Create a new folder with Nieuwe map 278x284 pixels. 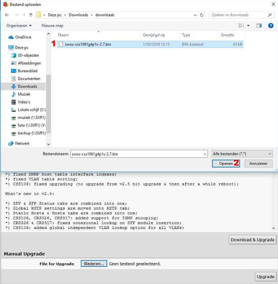[52, 25]
